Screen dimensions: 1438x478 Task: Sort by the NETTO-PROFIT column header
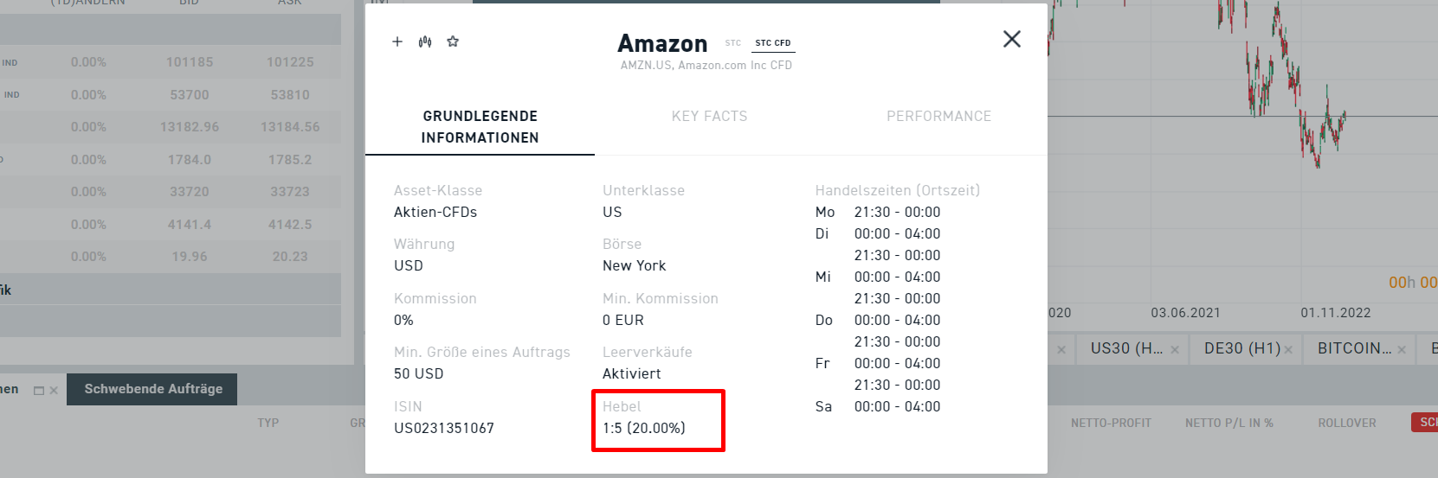tap(1111, 423)
